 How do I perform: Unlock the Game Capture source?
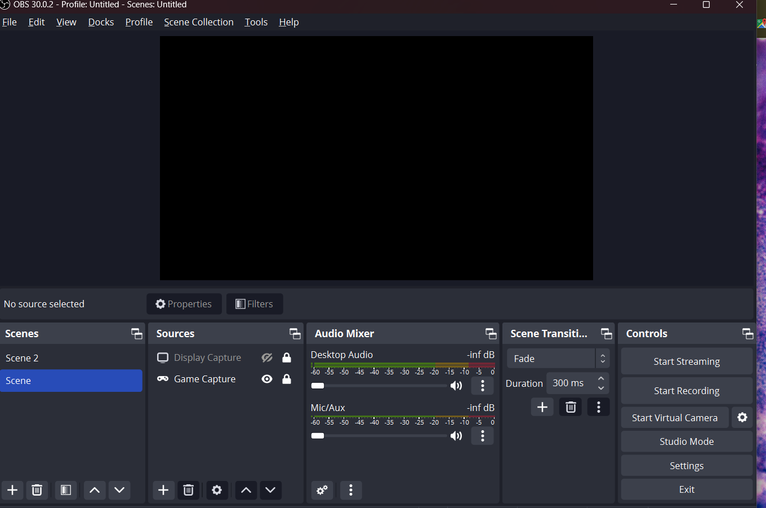(x=287, y=379)
